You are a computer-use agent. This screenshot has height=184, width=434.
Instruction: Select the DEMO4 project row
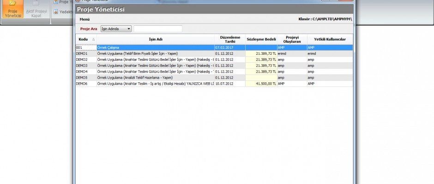(155, 71)
